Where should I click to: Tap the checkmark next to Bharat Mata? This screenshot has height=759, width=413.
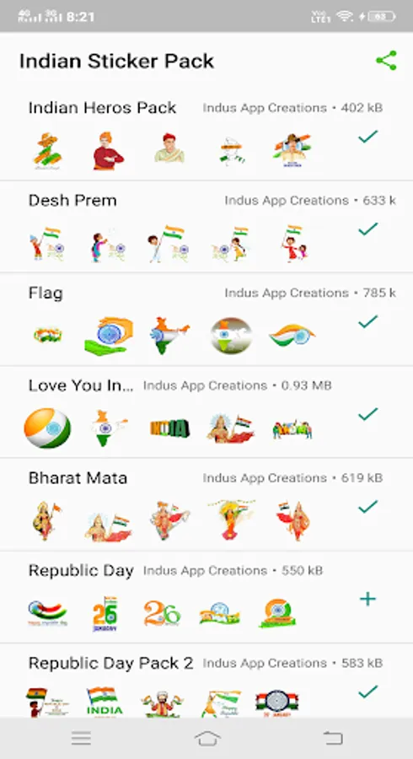[x=368, y=507]
